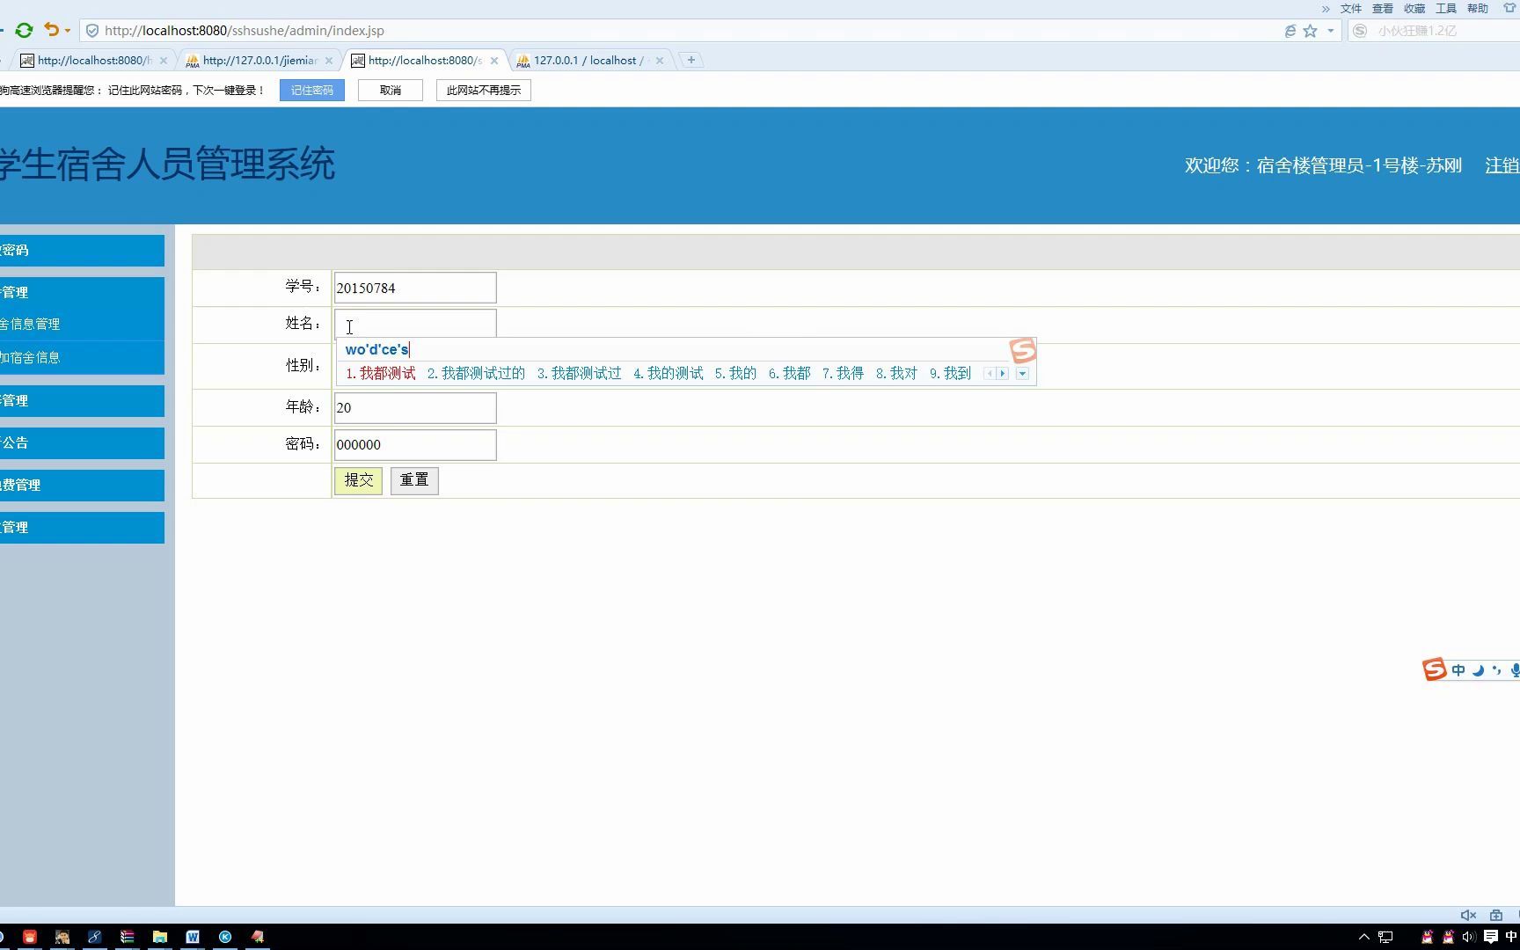Select IME candidate 7 我得

[843, 374]
